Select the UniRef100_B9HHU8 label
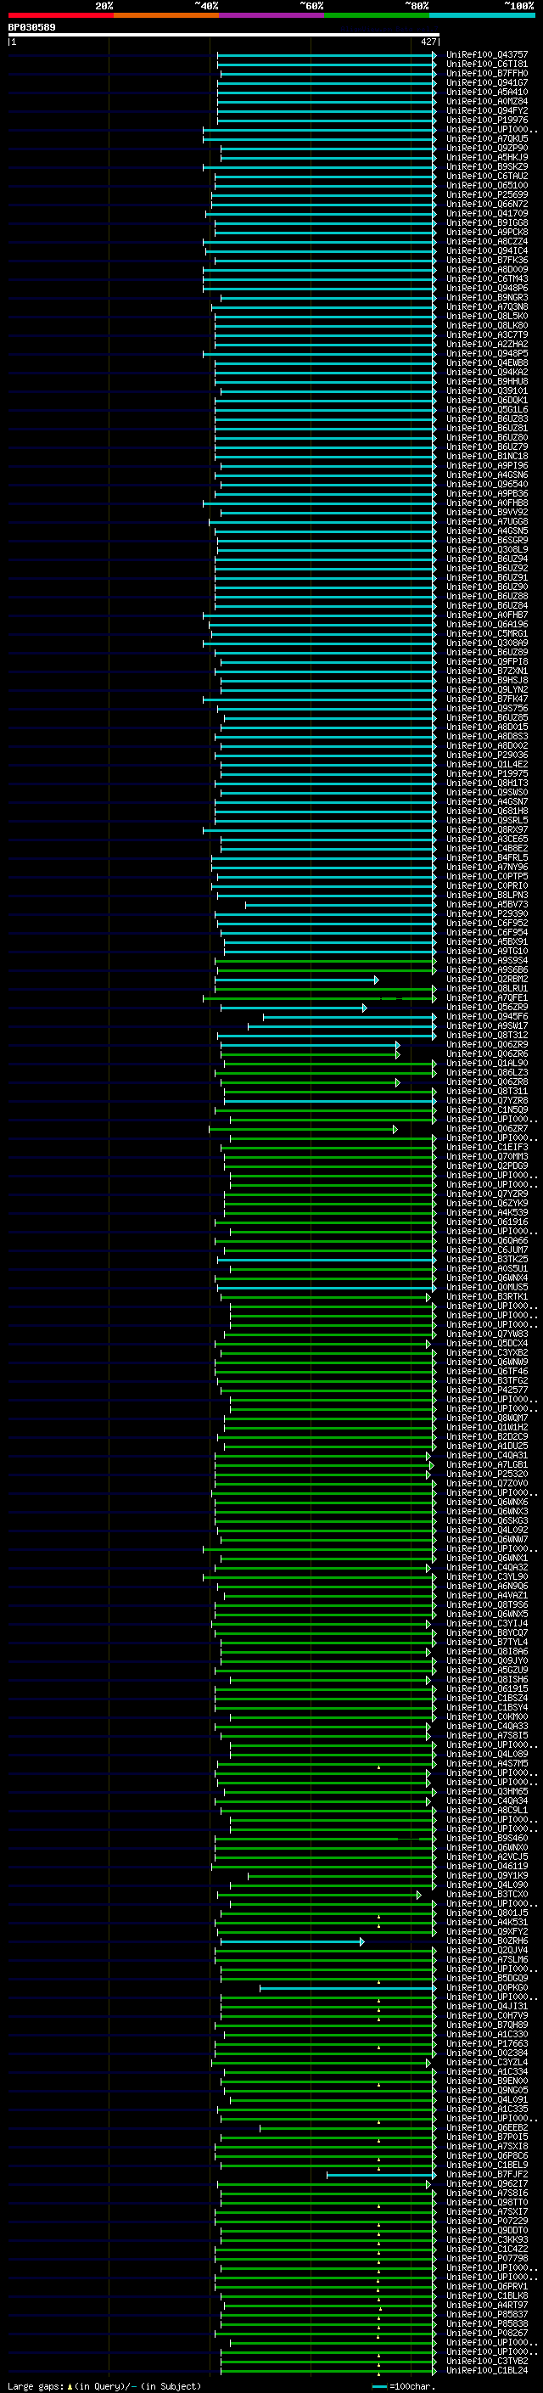The height and width of the screenshot is (2393, 543). pyautogui.click(x=486, y=382)
